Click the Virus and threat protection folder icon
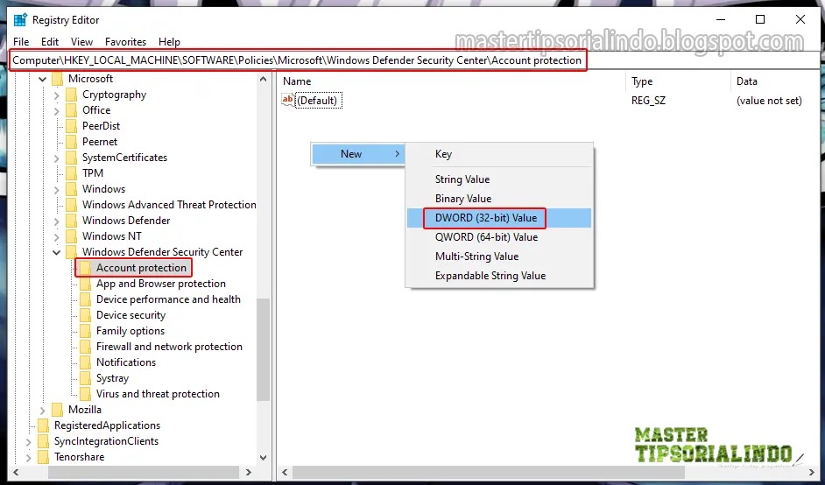Viewport: 825px width, 485px height. (85, 395)
